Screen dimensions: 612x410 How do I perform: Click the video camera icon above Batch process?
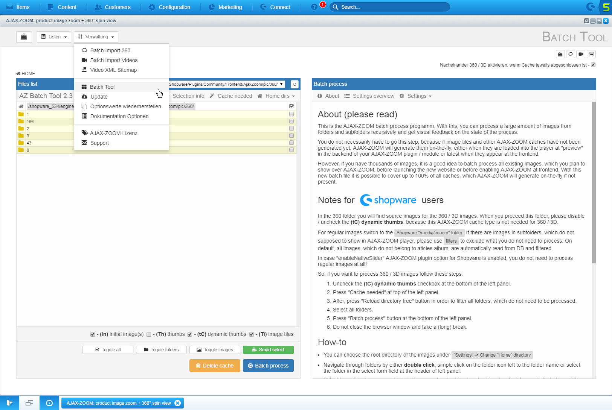click(581, 54)
